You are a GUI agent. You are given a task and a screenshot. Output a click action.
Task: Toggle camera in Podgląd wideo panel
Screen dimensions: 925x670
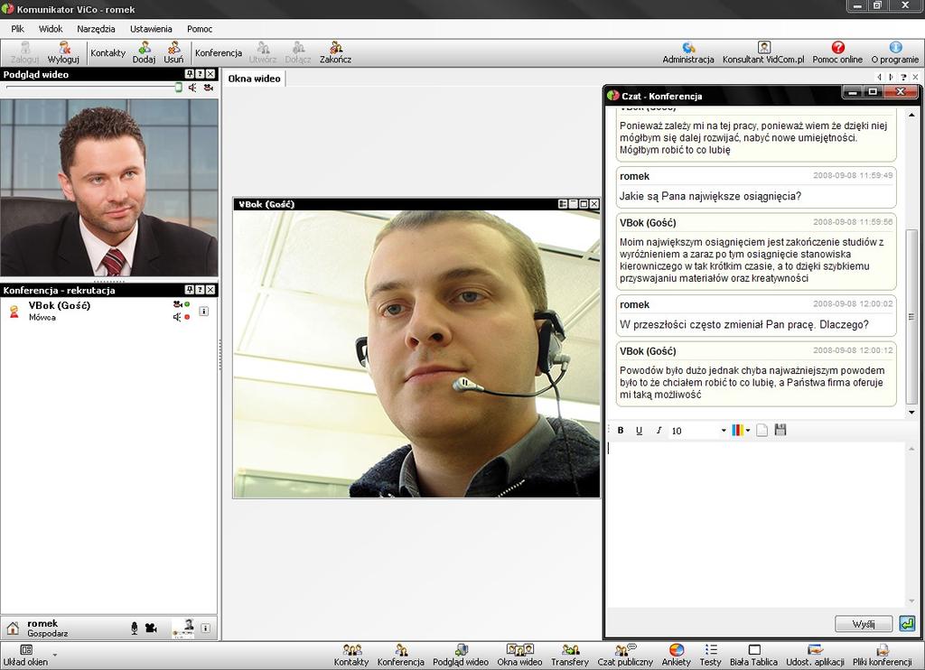209,88
